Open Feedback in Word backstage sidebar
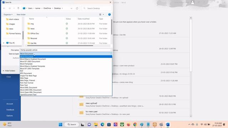This screenshot has width=228, height=128. pos(10,110)
